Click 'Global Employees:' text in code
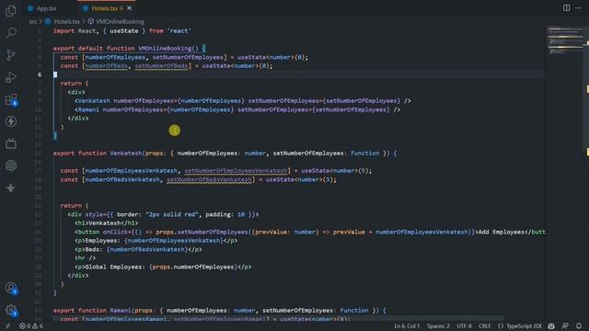 point(115,268)
